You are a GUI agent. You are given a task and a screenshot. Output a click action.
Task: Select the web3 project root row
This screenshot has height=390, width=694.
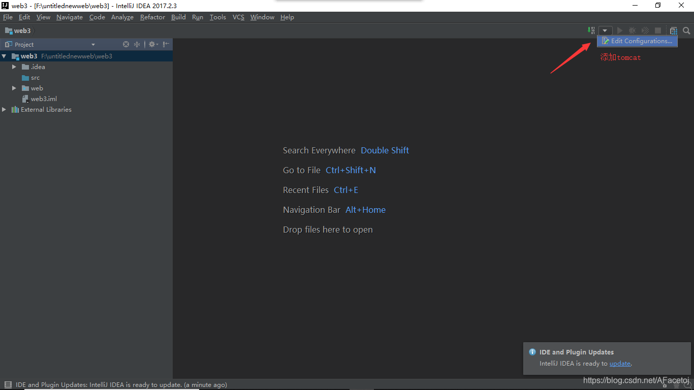coord(86,56)
